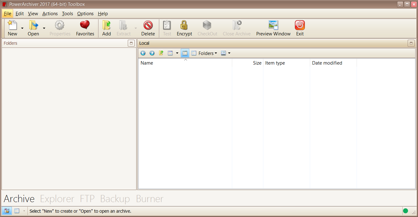Sort by the Name column header
This screenshot has height=217, width=418.
pos(185,63)
